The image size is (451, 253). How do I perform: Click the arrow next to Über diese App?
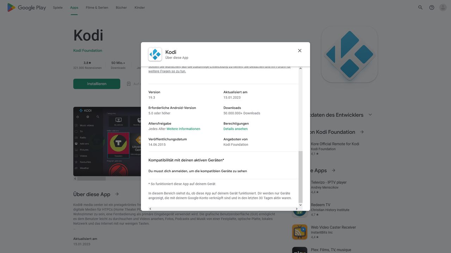point(117,194)
